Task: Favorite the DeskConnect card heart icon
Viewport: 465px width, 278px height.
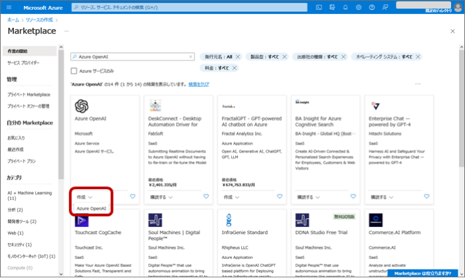Action: click(x=206, y=196)
